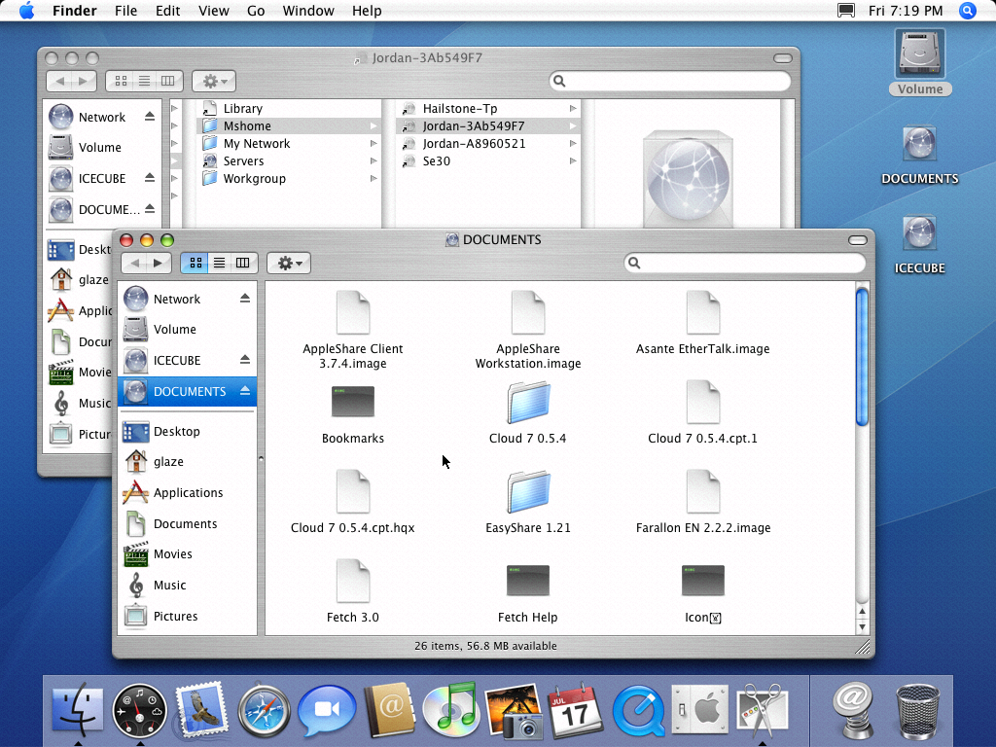Open the Apple menu
996x747 pixels.
[x=26, y=11]
